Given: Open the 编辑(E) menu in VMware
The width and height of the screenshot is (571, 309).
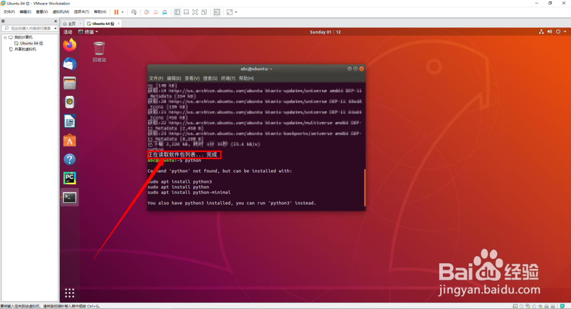Looking at the screenshot, I should (25, 12).
